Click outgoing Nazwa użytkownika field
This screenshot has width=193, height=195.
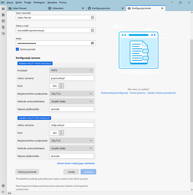[72, 156]
